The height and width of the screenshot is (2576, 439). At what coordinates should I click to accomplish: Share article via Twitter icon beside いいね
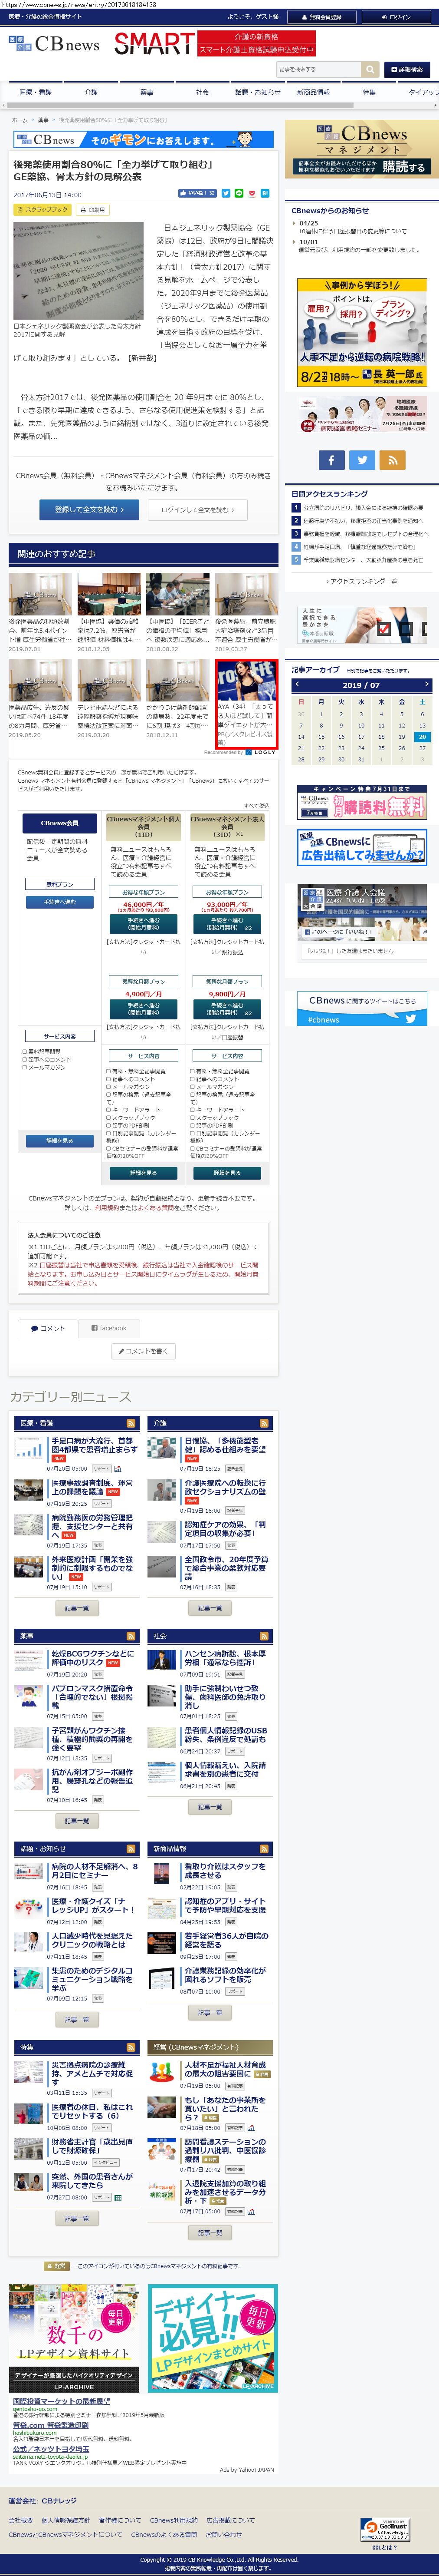[226, 193]
